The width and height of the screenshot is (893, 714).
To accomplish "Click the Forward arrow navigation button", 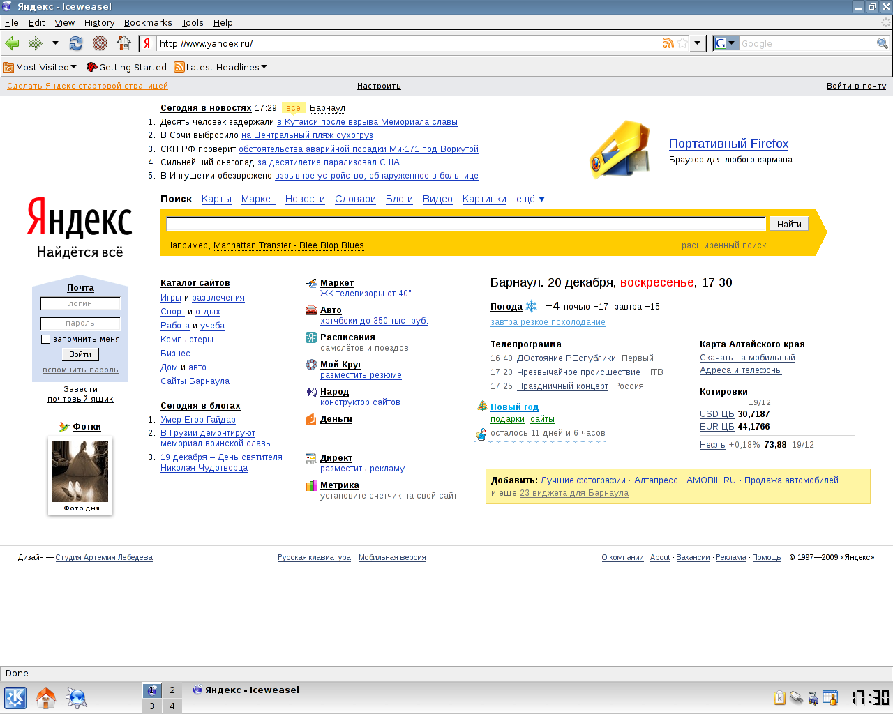I will [35, 43].
